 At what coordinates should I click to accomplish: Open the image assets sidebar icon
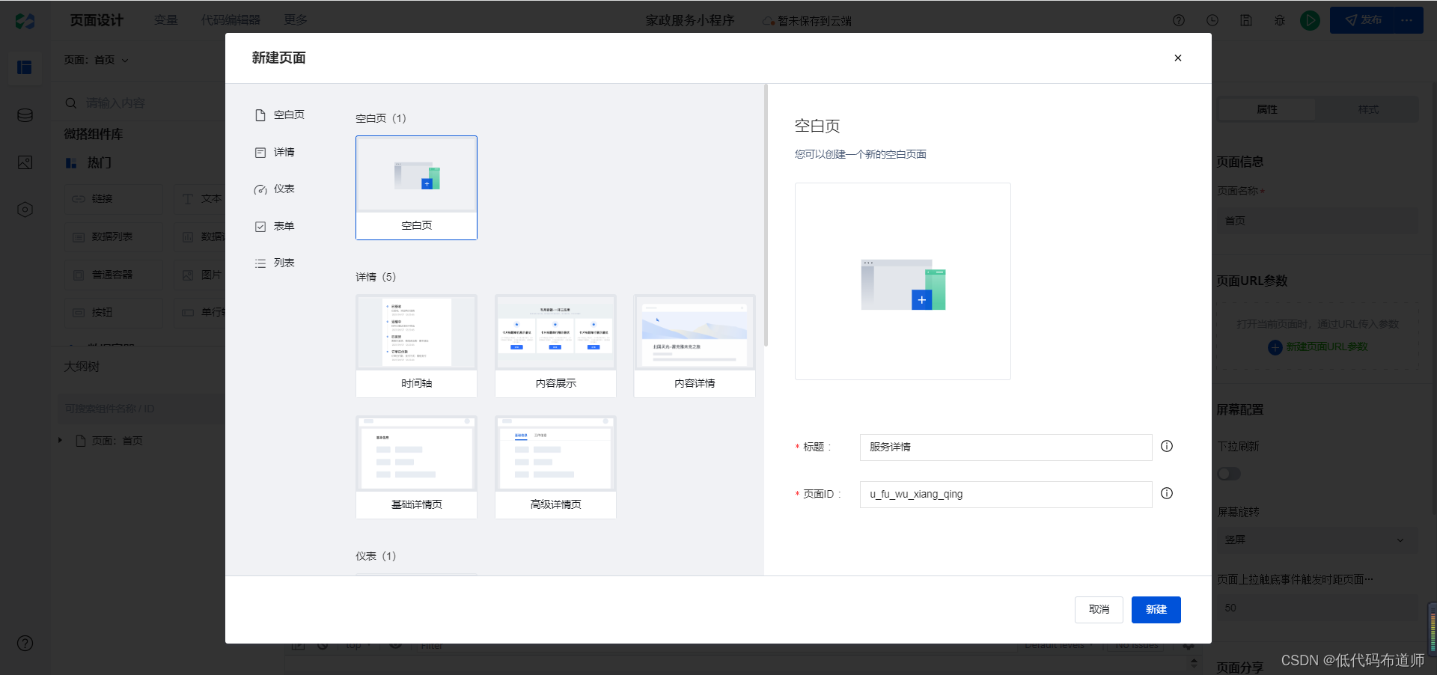point(25,162)
